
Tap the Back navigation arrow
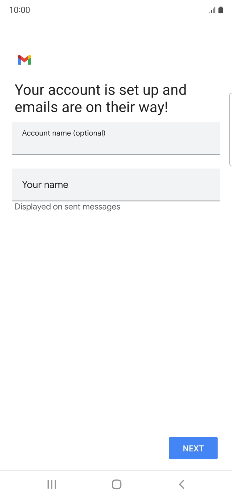point(181,483)
